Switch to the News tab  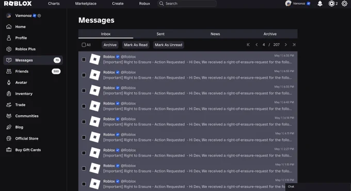point(215,34)
